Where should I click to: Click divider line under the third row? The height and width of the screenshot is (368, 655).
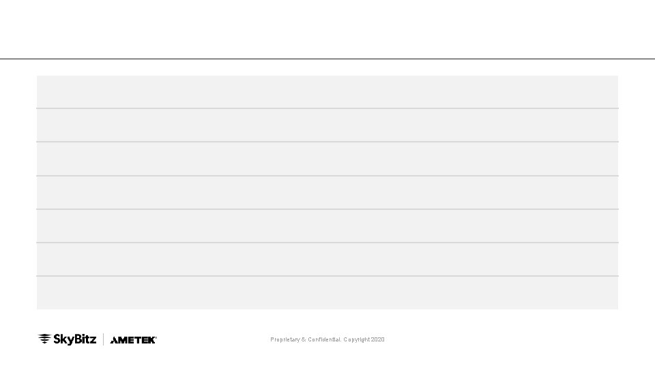(327, 176)
